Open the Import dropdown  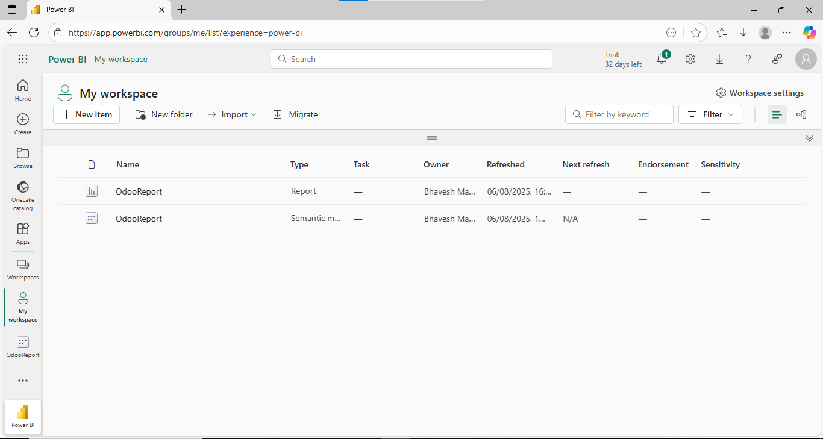point(232,114)
